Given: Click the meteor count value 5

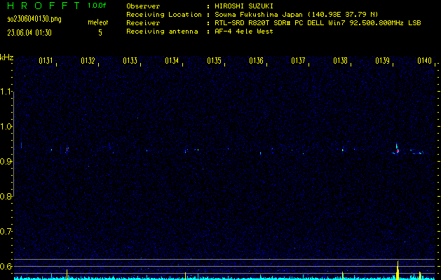Looking at the screenshot, I should pyautogui.click(x=100, y=32).
